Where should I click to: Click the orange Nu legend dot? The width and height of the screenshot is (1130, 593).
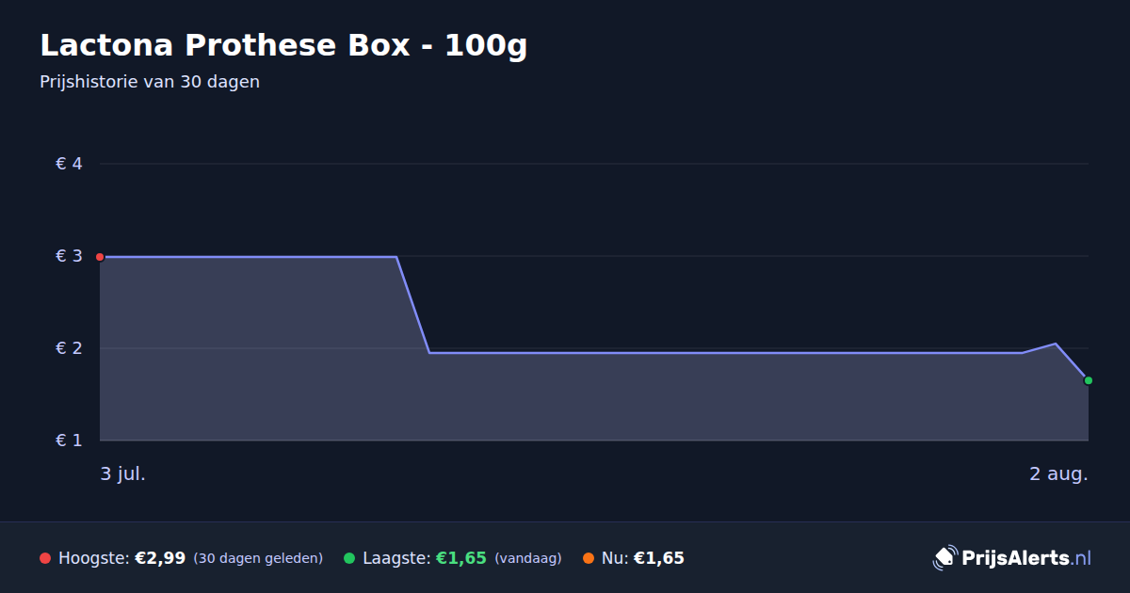coord(589,558)
